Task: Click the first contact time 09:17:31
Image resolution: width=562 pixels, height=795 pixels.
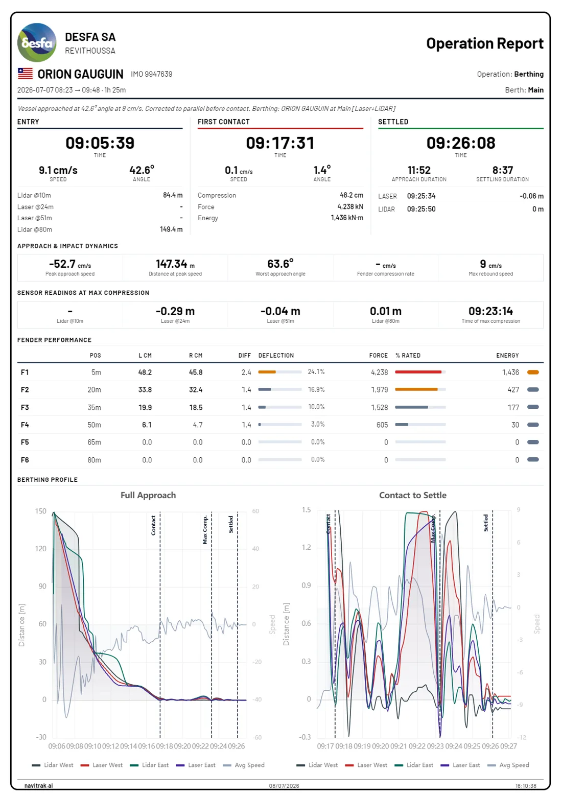Action: 280,143
